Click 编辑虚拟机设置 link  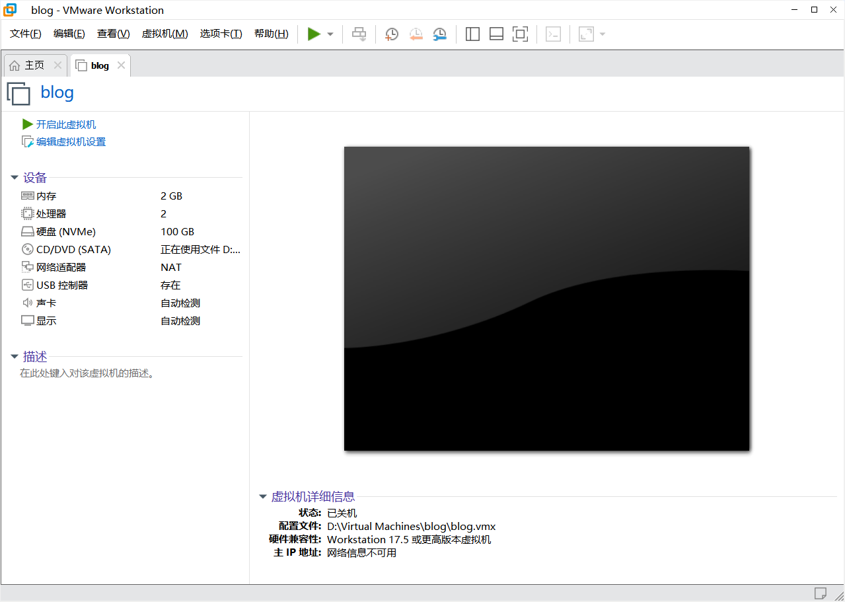click(71, 141)
